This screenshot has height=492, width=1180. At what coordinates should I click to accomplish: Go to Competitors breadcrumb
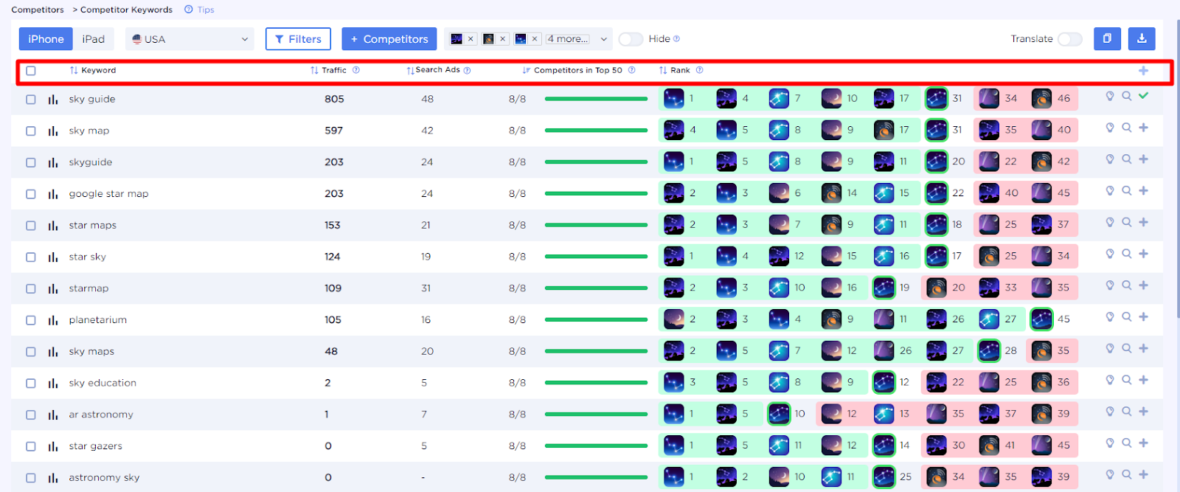pyautogui.click(x=38, y=10)
